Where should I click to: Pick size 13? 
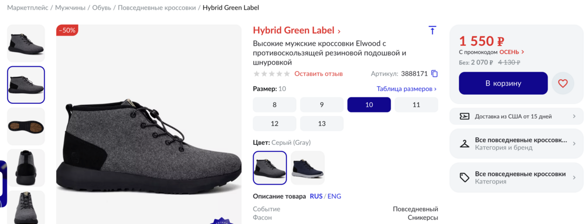click(x=322, y=124)
